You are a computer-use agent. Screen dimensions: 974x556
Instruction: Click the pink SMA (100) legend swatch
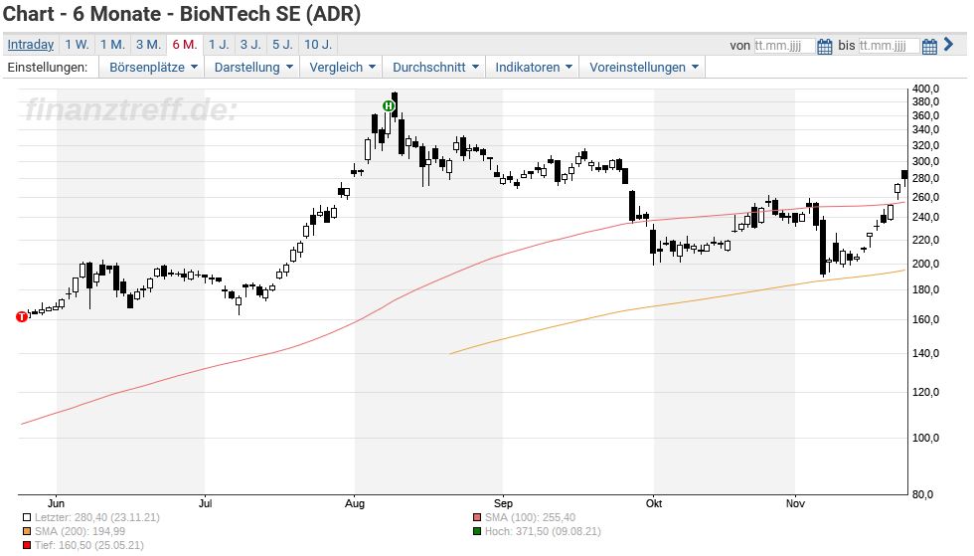coord(476,517)
